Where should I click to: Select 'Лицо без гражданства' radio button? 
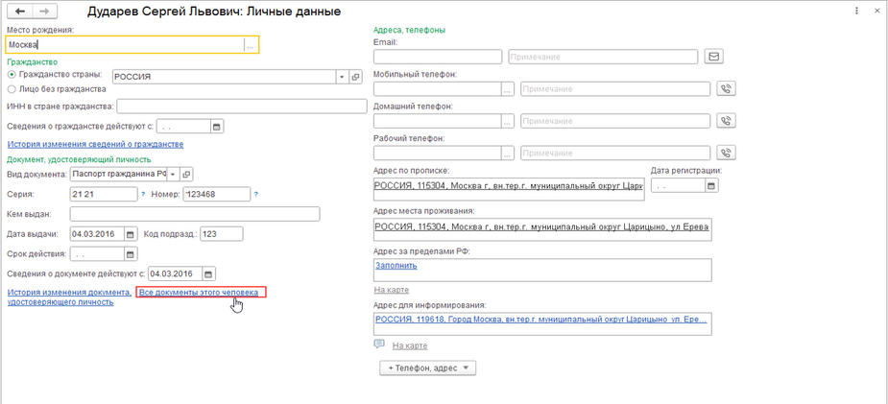[x=12, y=89]
